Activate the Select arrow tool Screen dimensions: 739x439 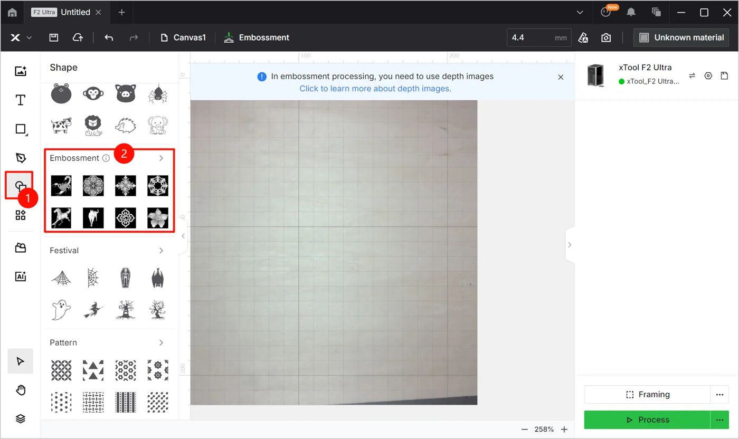tap(21, 361)
